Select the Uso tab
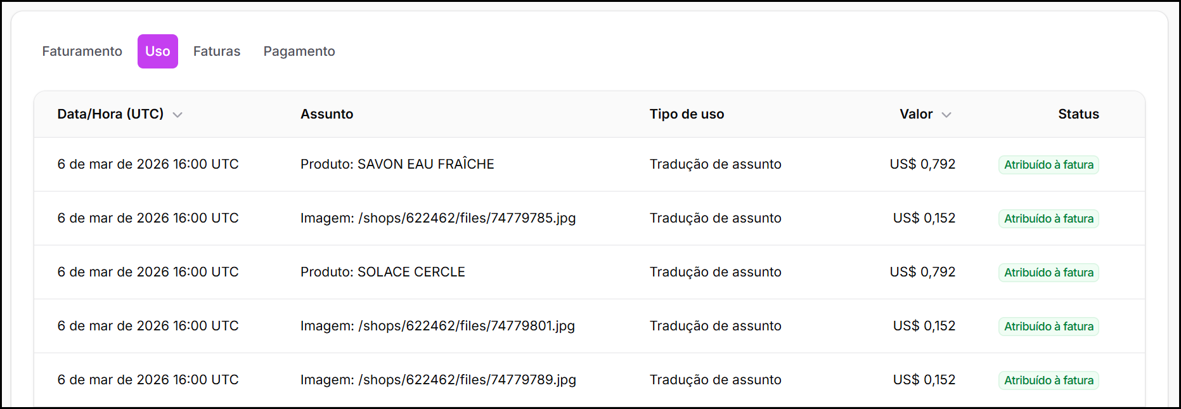 click(x=157, y=51)
